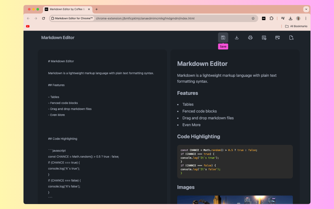This screenshot has height=209, width=334.
Task: Open the site info menu labeled Markdown Editor for Chrome
Action: (x=72, y=18)
